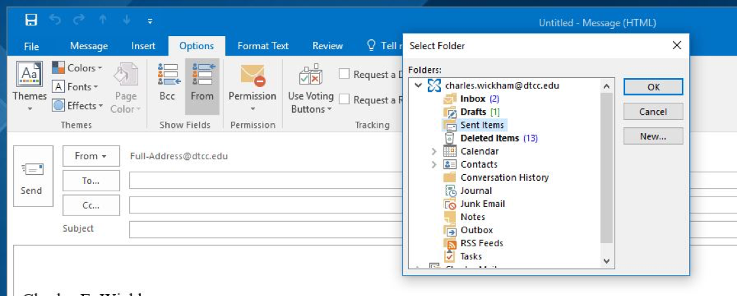Click the Next Item down arrow
The width and height of the screenshot is (737, 296).
click(x=127, y=20)
